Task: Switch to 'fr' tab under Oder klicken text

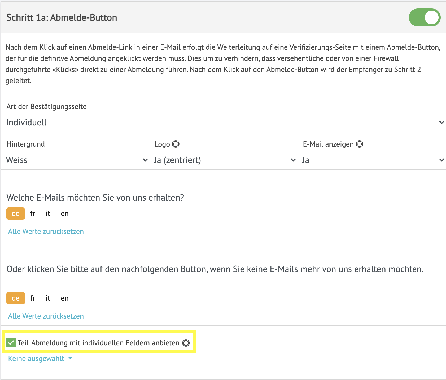Action: pos(33,298)
